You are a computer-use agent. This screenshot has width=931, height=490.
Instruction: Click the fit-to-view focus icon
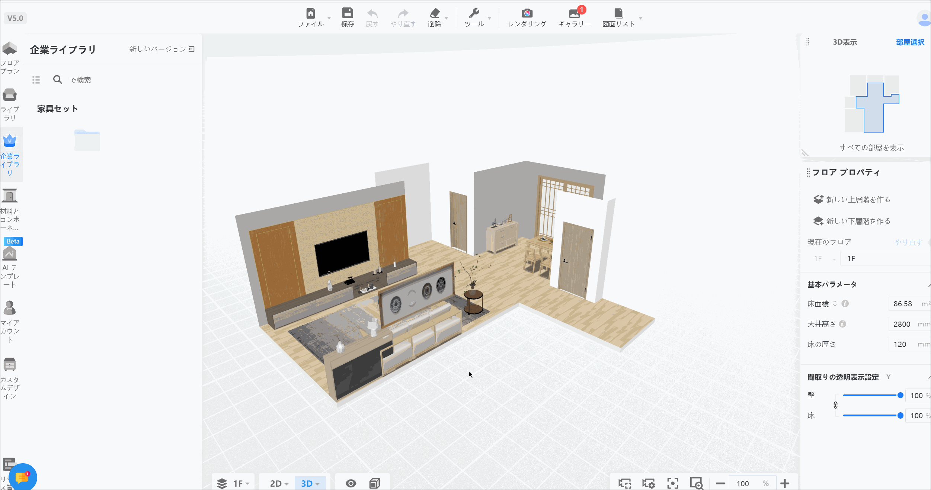[673, 483]
